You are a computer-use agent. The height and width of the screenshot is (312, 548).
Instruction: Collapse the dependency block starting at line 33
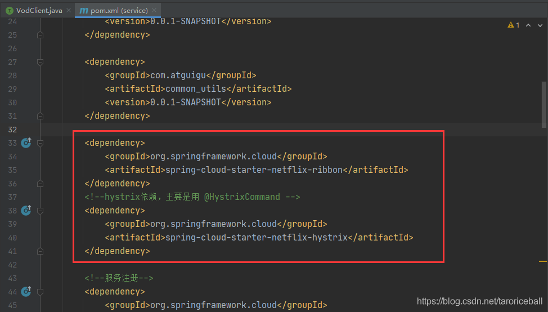(40, 143)
